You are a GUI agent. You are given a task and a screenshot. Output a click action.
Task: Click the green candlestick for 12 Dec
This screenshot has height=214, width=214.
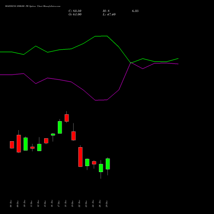coord(39,147)
